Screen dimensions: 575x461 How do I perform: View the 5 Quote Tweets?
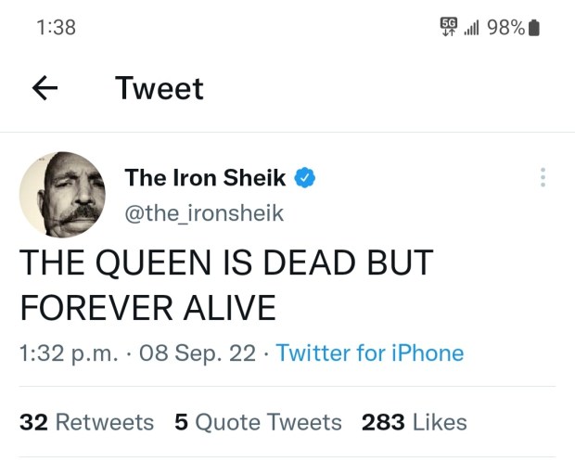click(258, 422)
